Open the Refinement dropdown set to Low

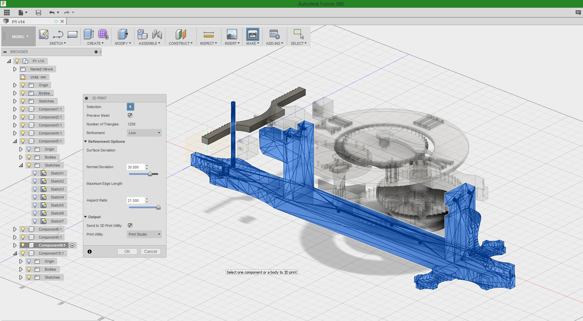[x=144, y=133]
